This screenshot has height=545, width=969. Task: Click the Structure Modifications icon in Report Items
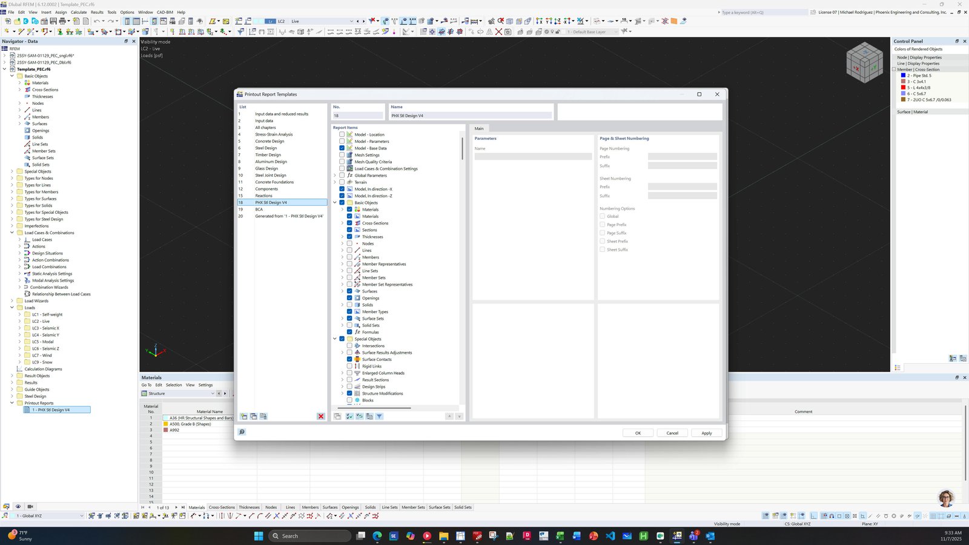(357, 394)
